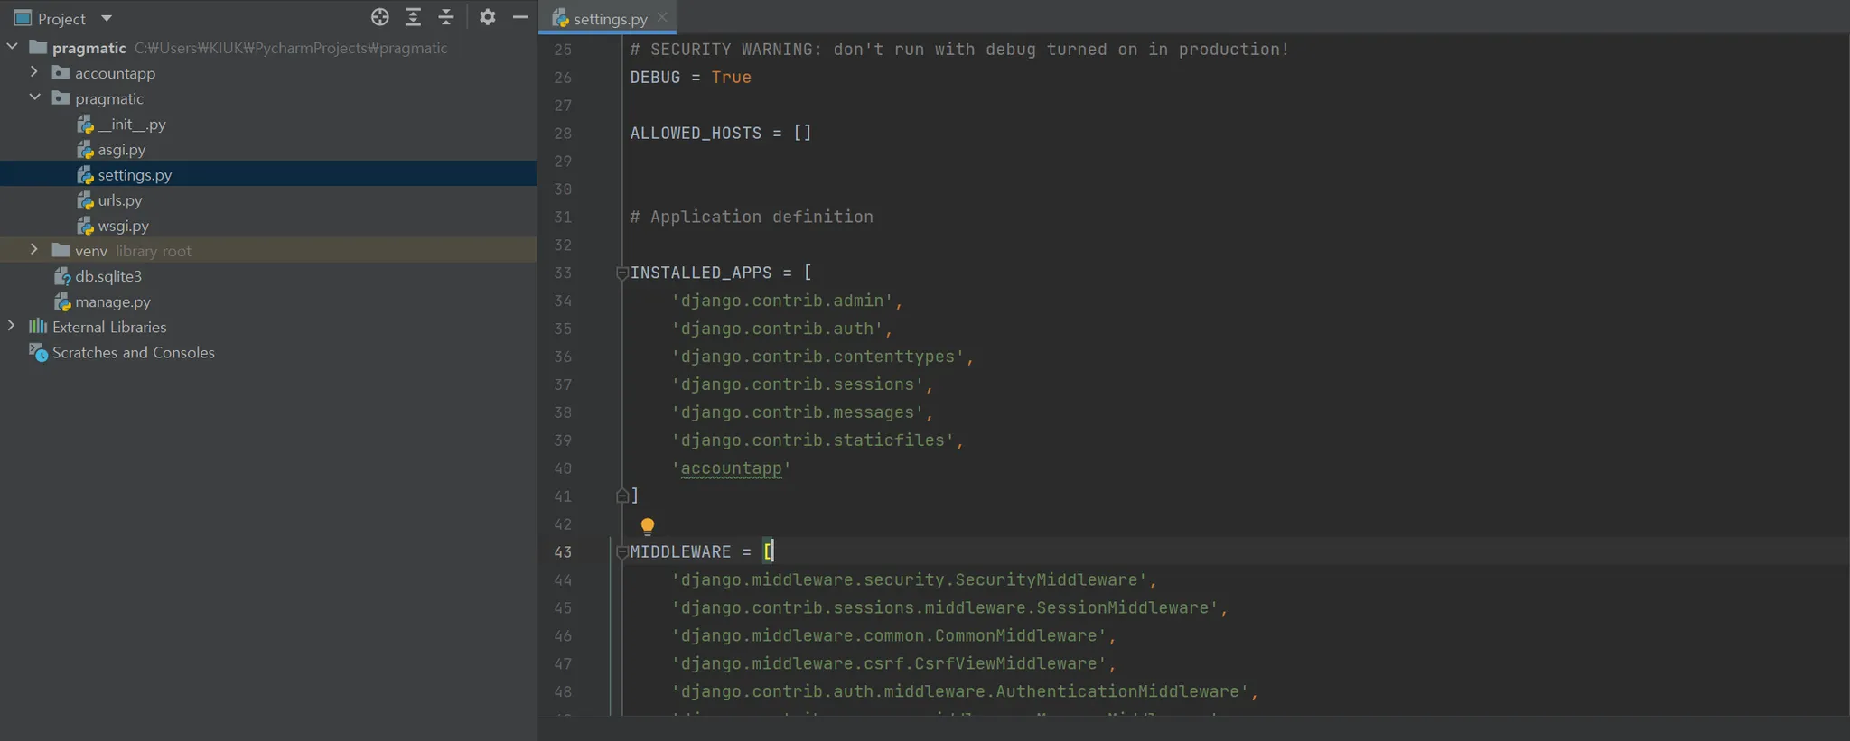Open wsgi.py from project tree
Viewport: 1850px width, 741px height.
pyautogui.click(x=124, y=226)
